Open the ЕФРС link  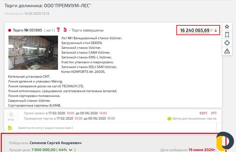(x=204, y=113)
